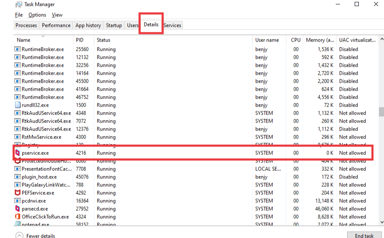Open the Options menu
This screenshot has height=238, width=384.
tap(37, 15)
